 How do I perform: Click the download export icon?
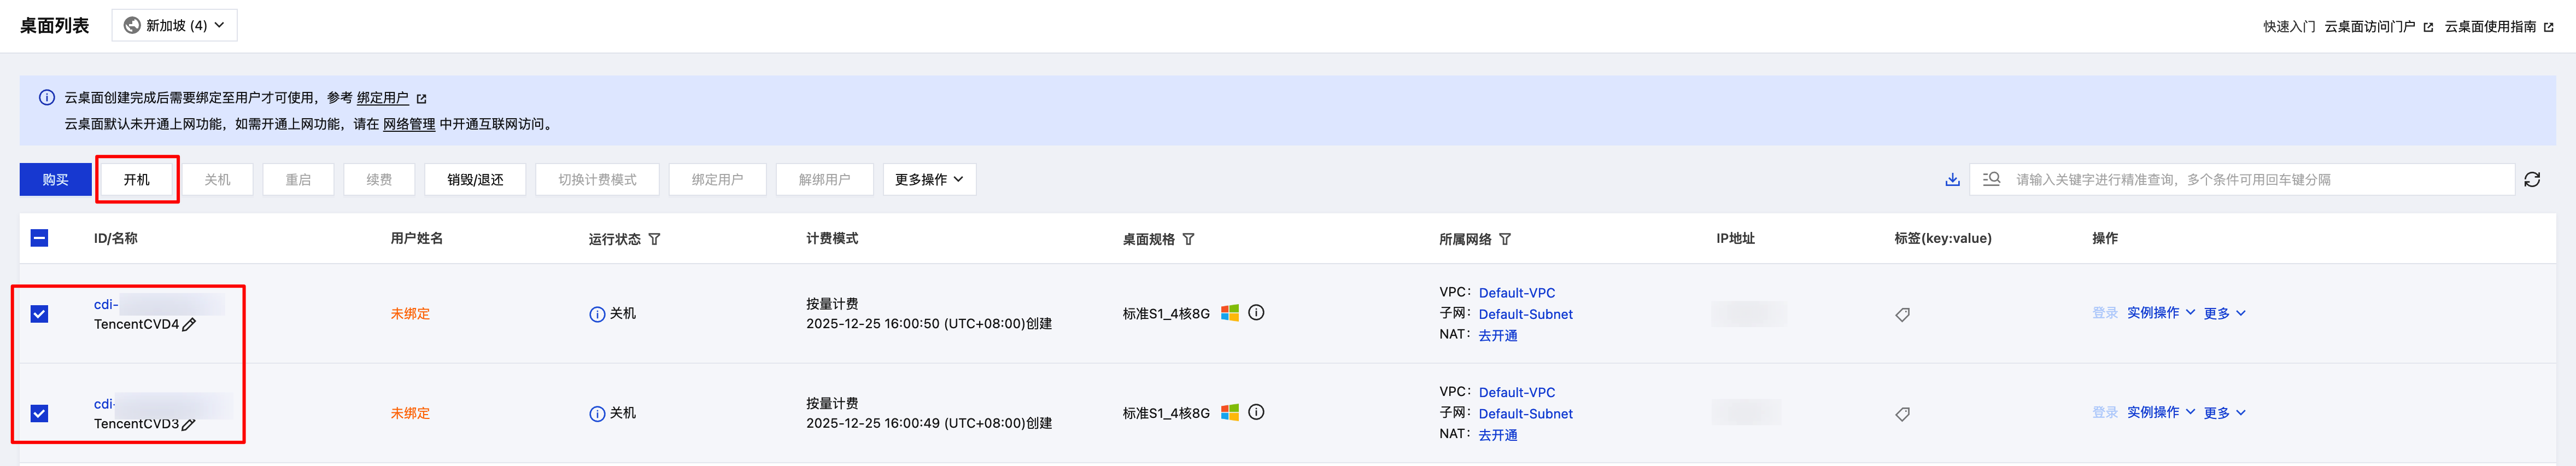[1951, 180]
